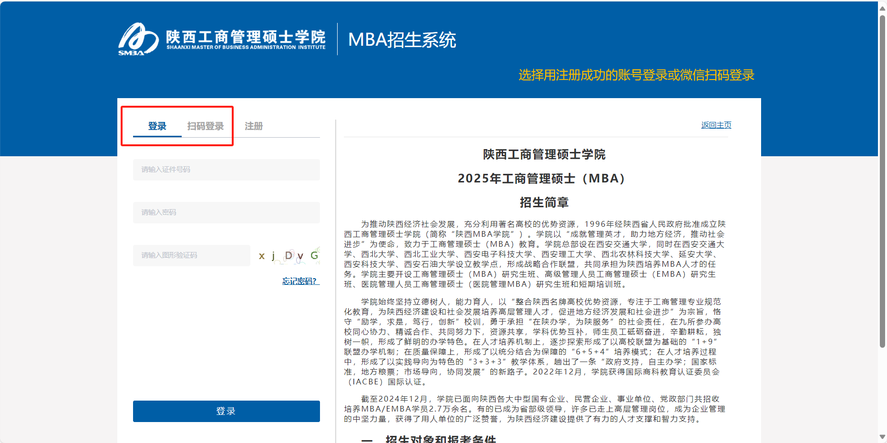Open the 忘记密码? link
Viewport: 887px width, 443px height.
click(300, 281)
